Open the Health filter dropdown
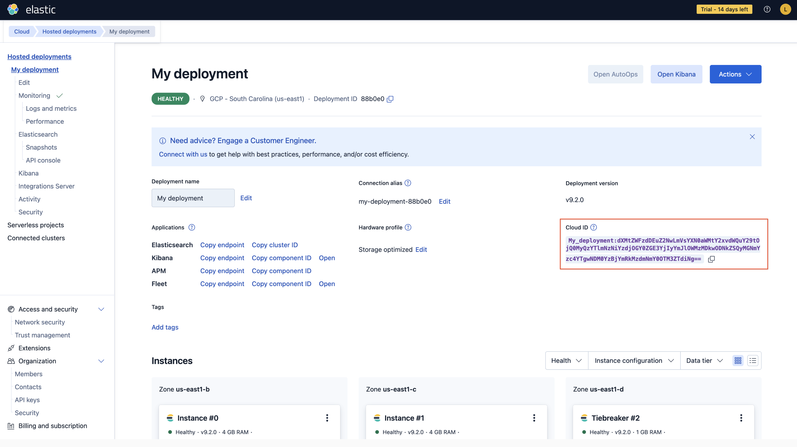The height and width of the screenshot is (447, 797). click(x=566, y=361)
